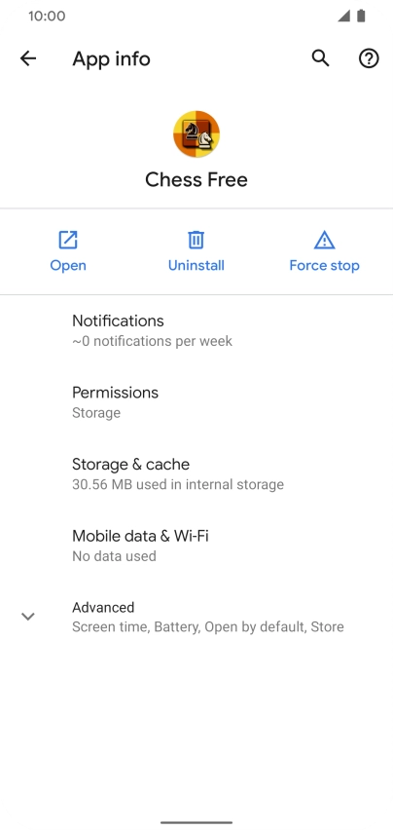Tap the back arrow icon
This screenshot has width=393, height=830.
coord(28,58)
